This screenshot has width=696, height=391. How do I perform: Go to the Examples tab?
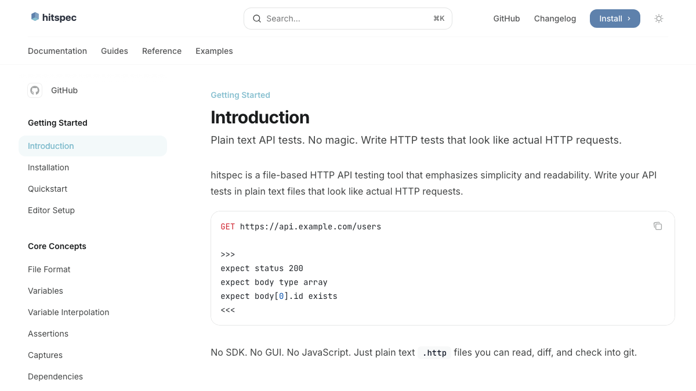point(214,51)
